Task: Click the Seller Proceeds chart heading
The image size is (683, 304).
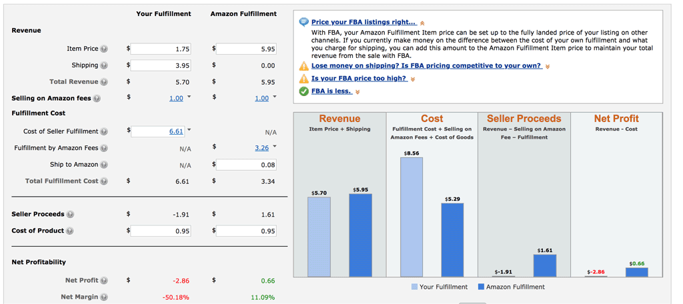Action: 524,119
